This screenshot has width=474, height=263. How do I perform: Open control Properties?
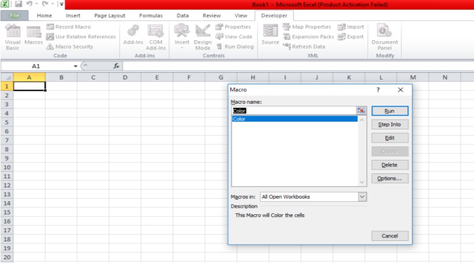tap(233, 27)
